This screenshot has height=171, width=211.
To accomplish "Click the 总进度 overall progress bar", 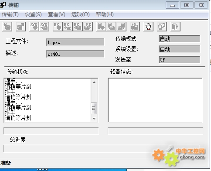I will coord(102,148).
